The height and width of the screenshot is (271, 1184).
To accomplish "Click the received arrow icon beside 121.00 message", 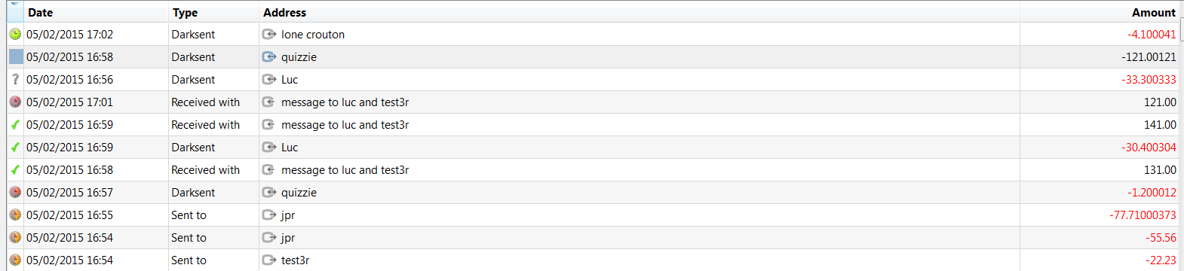I will 268,102.
